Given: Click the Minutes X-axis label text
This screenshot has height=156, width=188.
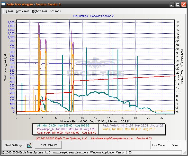Looking at the screenshot, I should coord(95,121).
